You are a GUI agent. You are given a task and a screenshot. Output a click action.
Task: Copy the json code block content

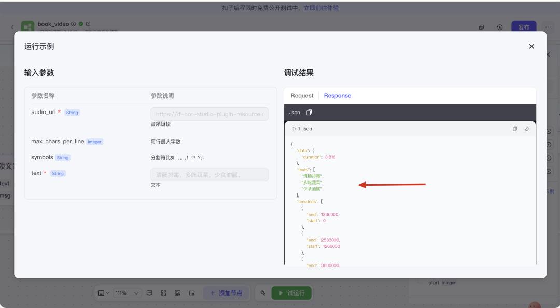[x=513, y=128]
